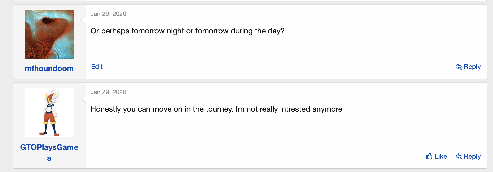493x172 pixels.
Task: Open the GTOPlaysGames username profile link
Action: click(49, 147)
